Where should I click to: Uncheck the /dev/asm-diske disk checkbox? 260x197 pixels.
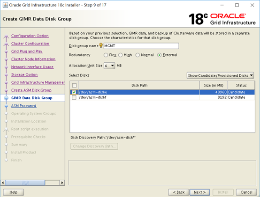pos(74,92)
